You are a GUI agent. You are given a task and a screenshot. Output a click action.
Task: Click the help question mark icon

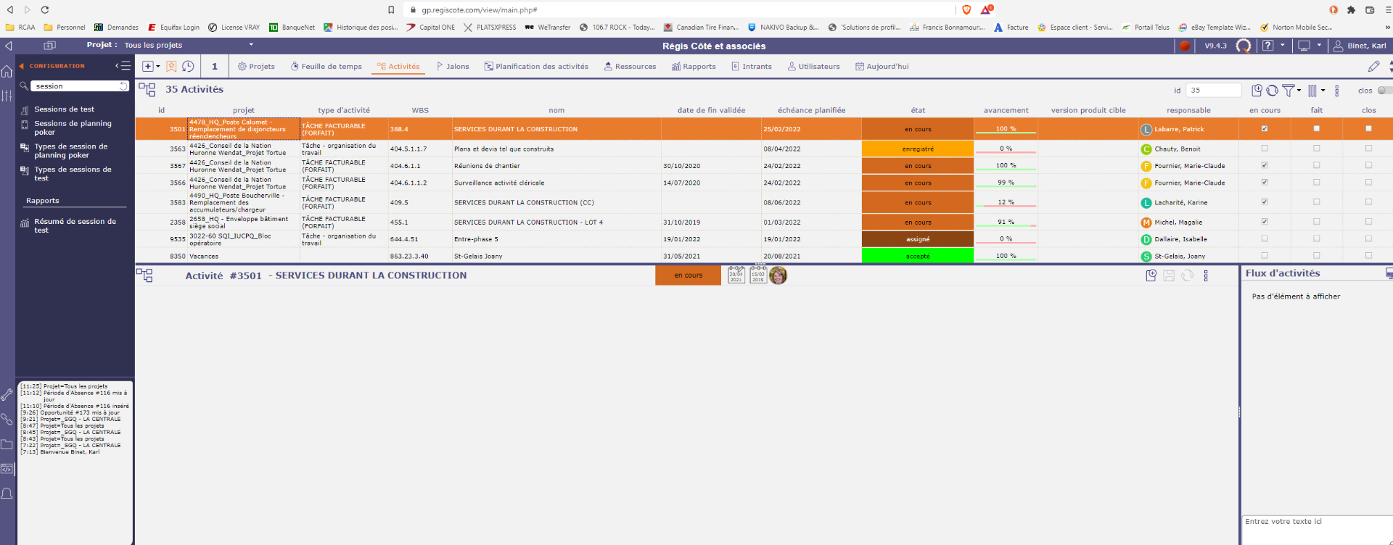(x=1267, y=46)
